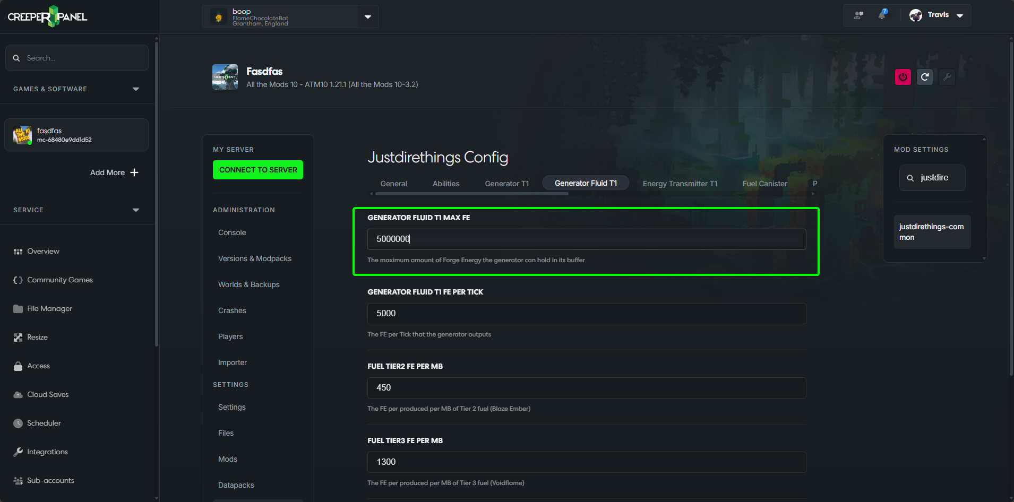Open the Console page
The height and width of the screenshot is (502, 1014).
(232, 232)
